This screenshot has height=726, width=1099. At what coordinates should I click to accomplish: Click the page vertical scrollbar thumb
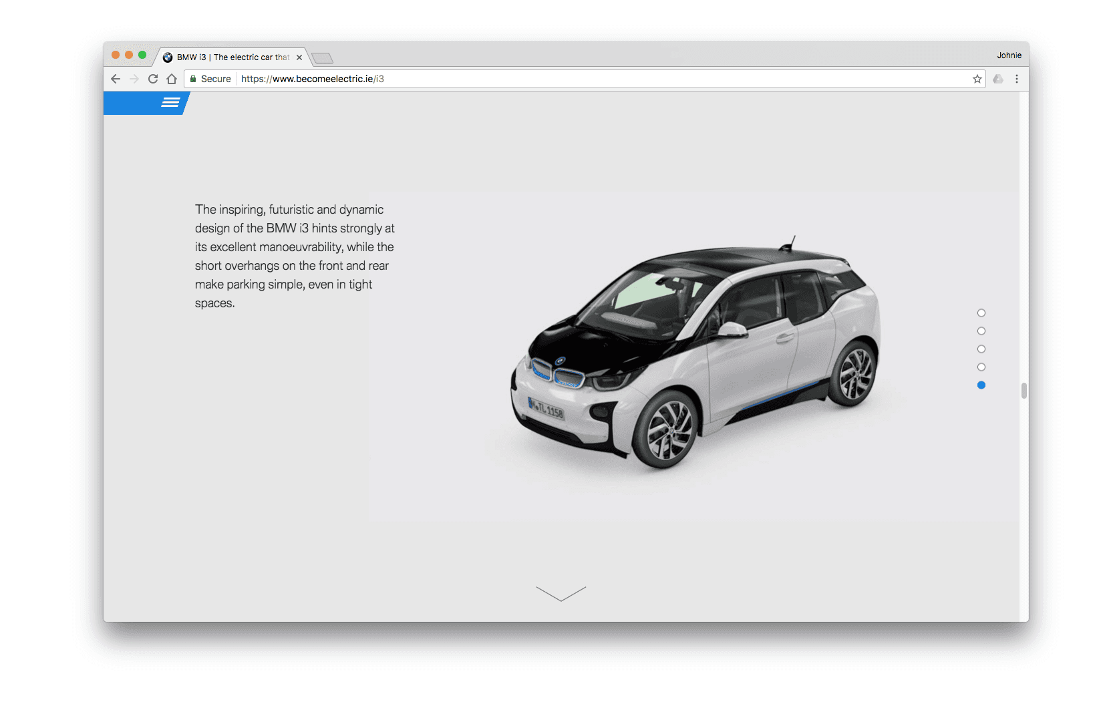point(1024,391)
